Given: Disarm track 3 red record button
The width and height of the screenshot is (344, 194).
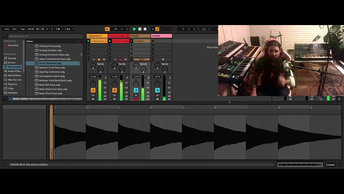Looking at the screenshot, I should point(136,99).
